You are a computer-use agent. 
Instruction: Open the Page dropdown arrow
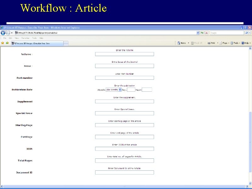[228, 43]
